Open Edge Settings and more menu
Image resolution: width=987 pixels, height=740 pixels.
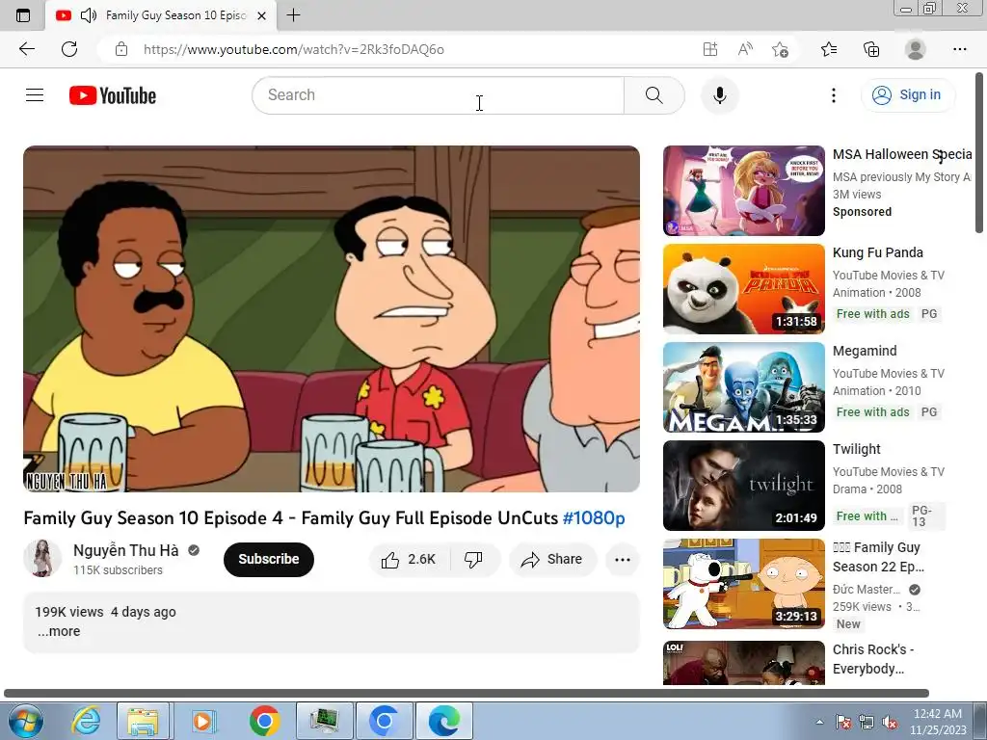click(x=959, y=49)
